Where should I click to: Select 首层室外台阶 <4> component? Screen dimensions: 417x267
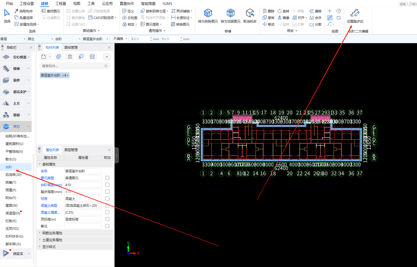point(54,75)
